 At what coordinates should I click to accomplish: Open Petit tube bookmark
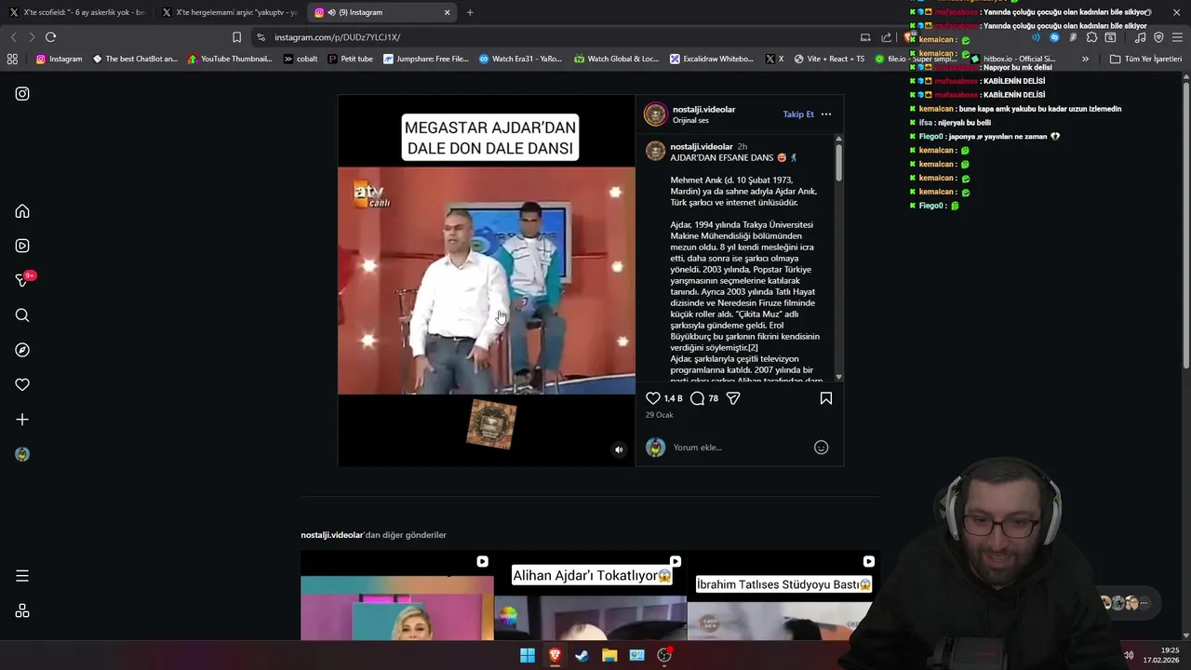click(x=350, y=59)
